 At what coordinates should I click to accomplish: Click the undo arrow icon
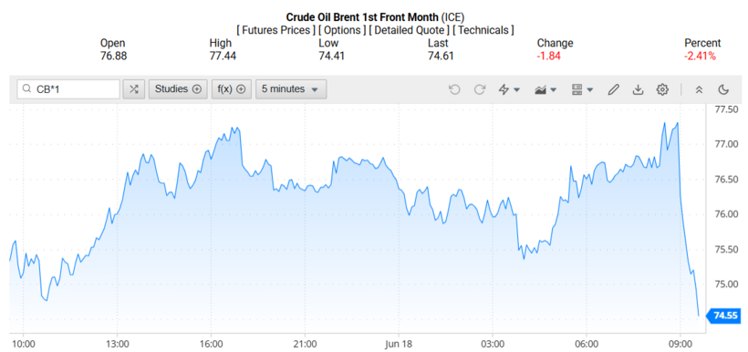tap(454, 89)
